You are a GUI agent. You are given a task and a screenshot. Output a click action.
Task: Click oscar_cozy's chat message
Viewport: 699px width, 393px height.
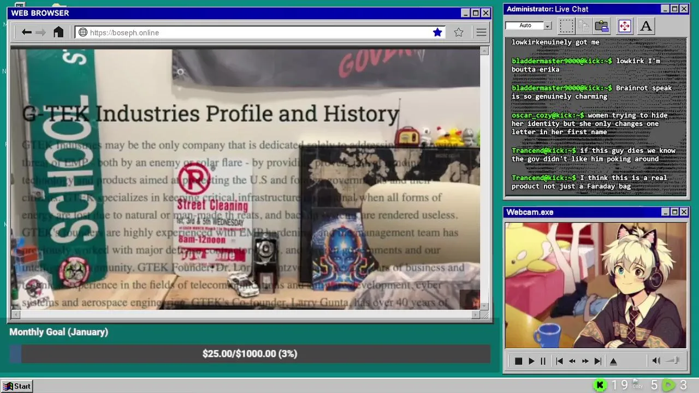[590, 123]
